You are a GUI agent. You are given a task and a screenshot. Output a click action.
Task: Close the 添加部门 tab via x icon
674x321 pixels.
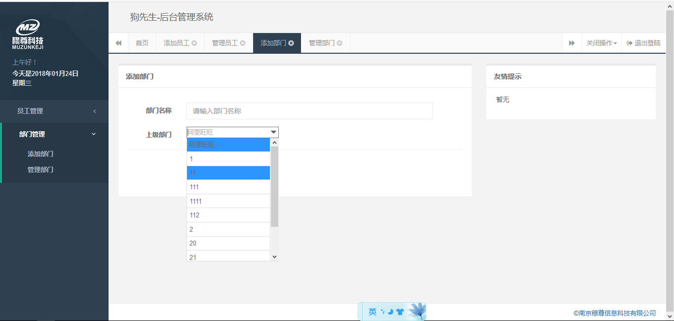pos(291,43)
